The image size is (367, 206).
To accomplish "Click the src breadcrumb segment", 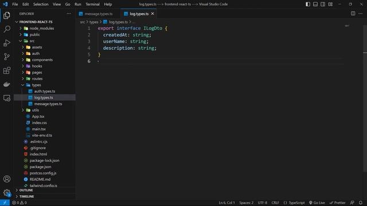I will point(83,22).
